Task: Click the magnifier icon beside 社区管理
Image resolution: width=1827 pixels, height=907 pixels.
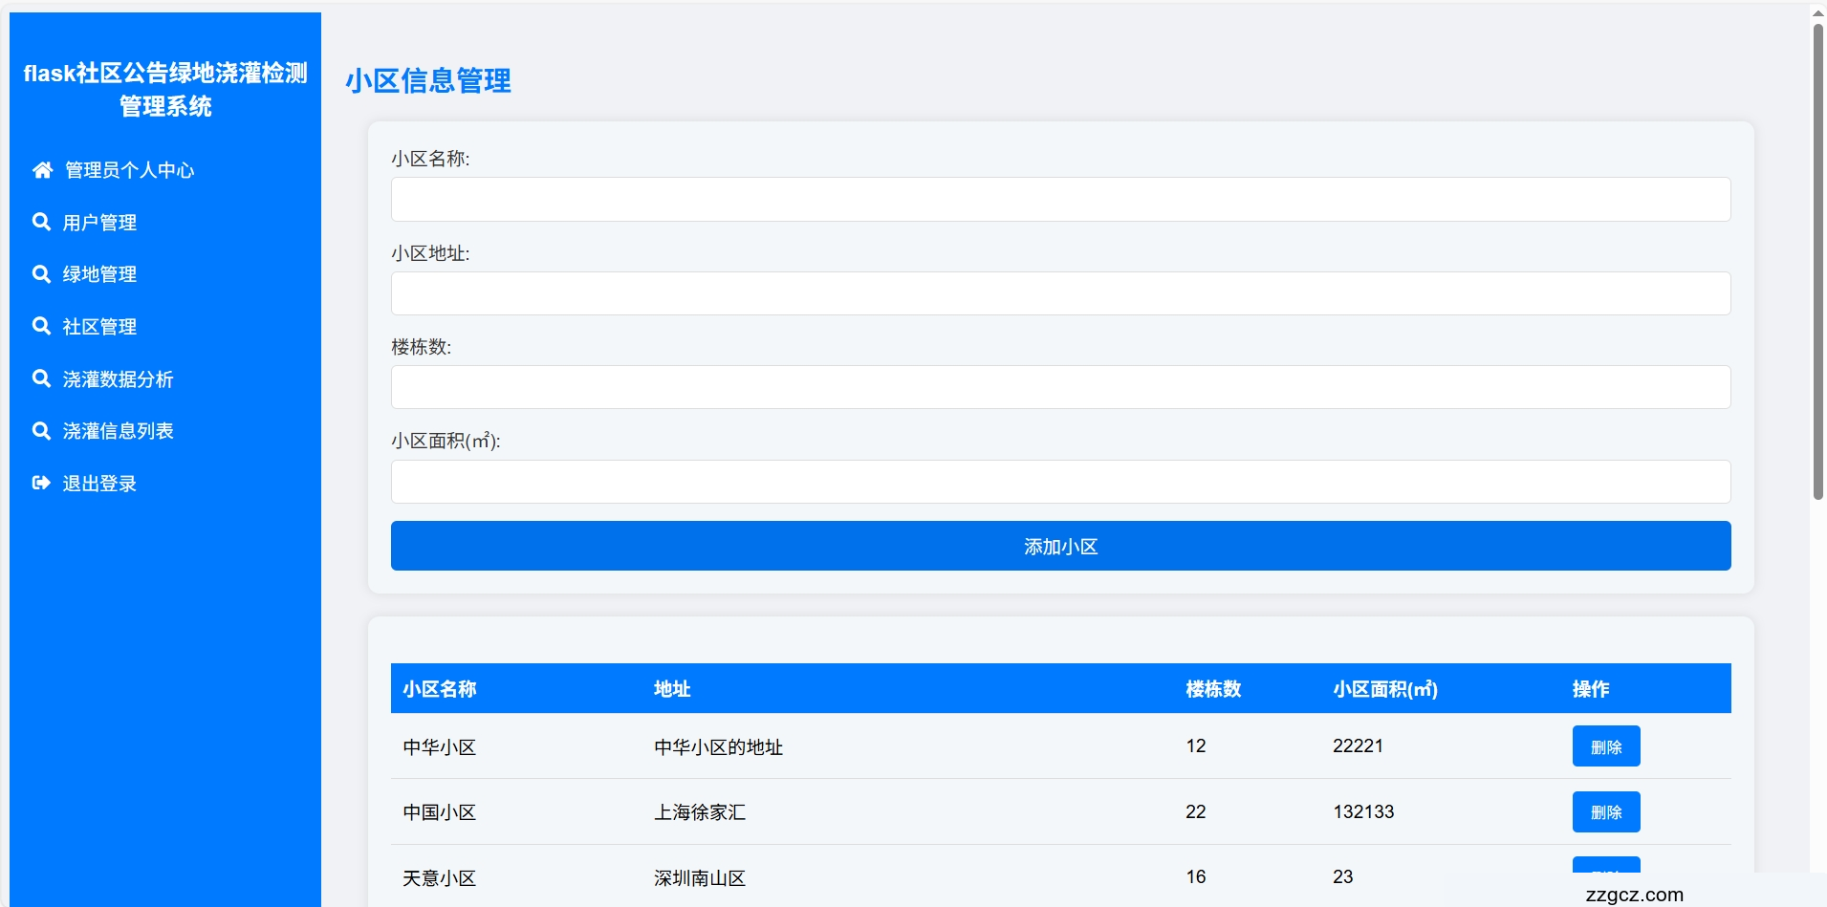Action: pyautogui.click(x=41, y=326)
